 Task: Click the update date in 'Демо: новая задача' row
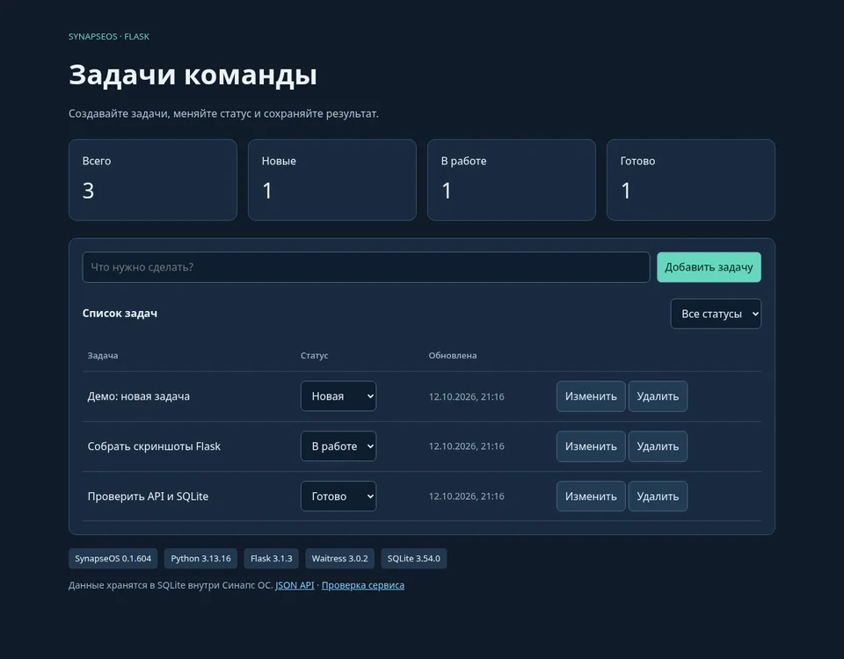[466, 396]
